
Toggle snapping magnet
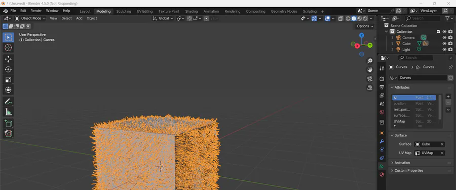(x=189, y=18)
